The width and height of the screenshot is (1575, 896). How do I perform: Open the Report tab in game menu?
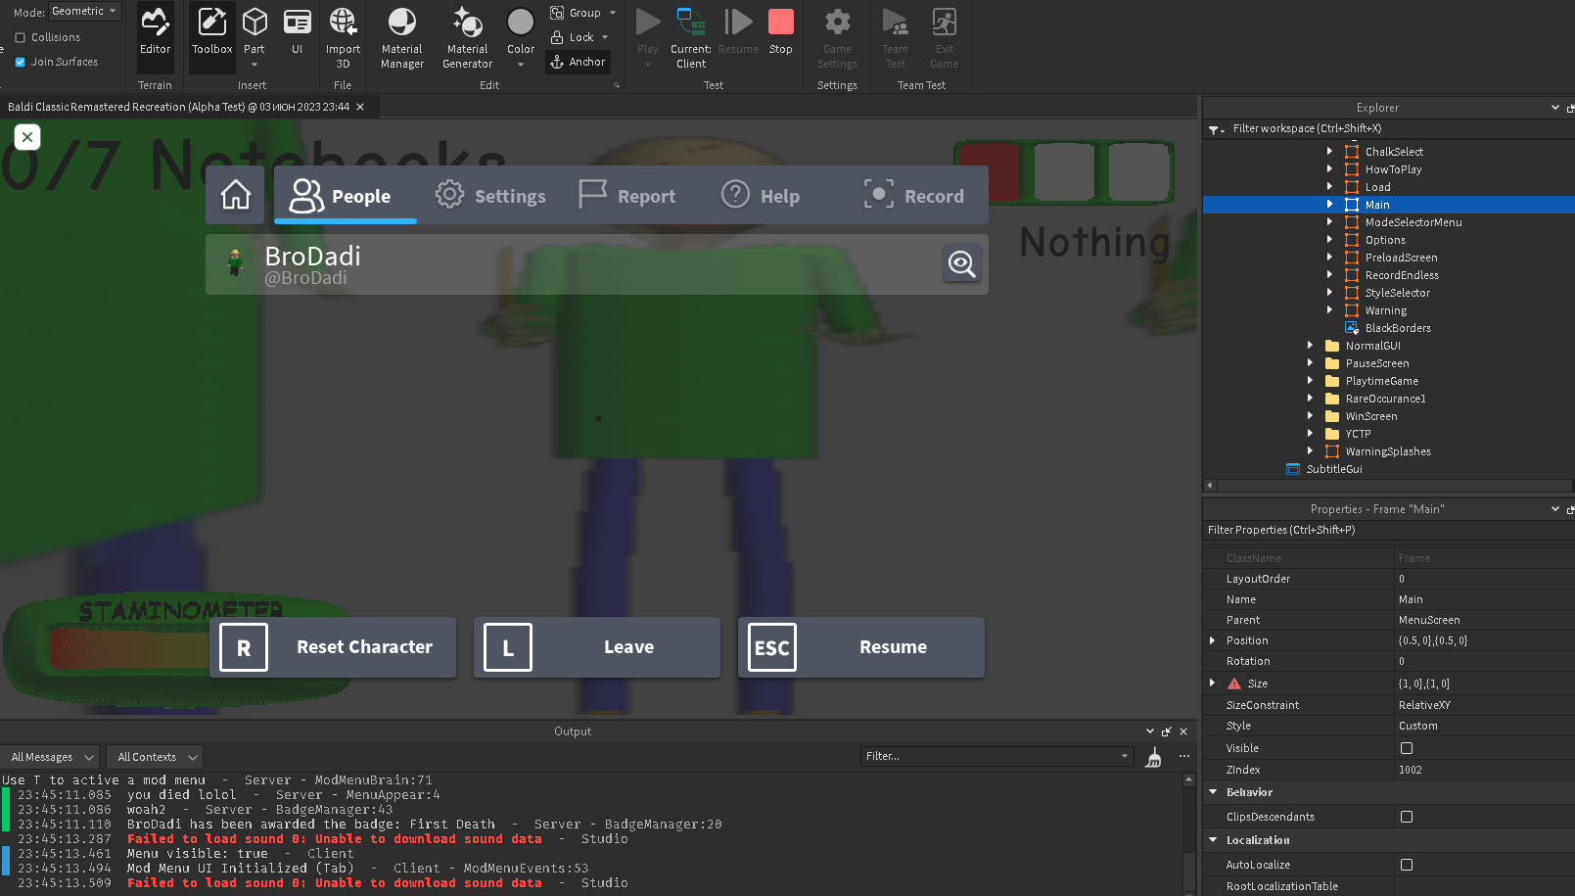(x=627, y=195)
